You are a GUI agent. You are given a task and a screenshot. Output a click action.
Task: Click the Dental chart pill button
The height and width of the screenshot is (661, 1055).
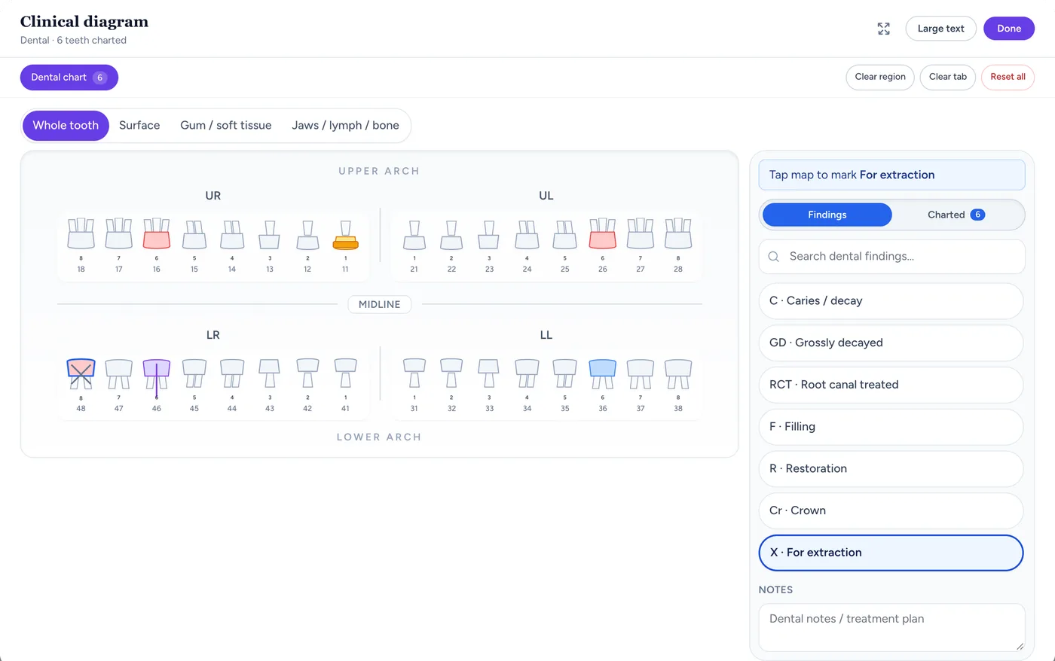(69, 78)
